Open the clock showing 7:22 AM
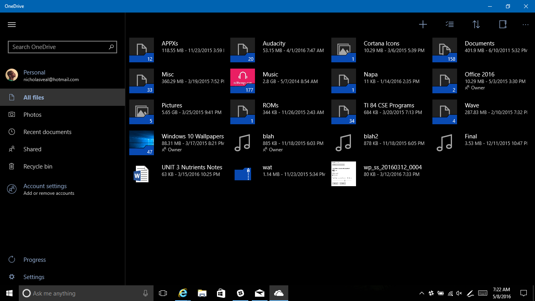535x301 pixels. (502, 293)
